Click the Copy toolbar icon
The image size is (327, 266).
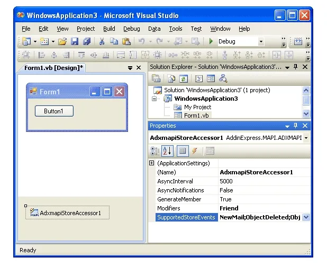pos(114,41)
